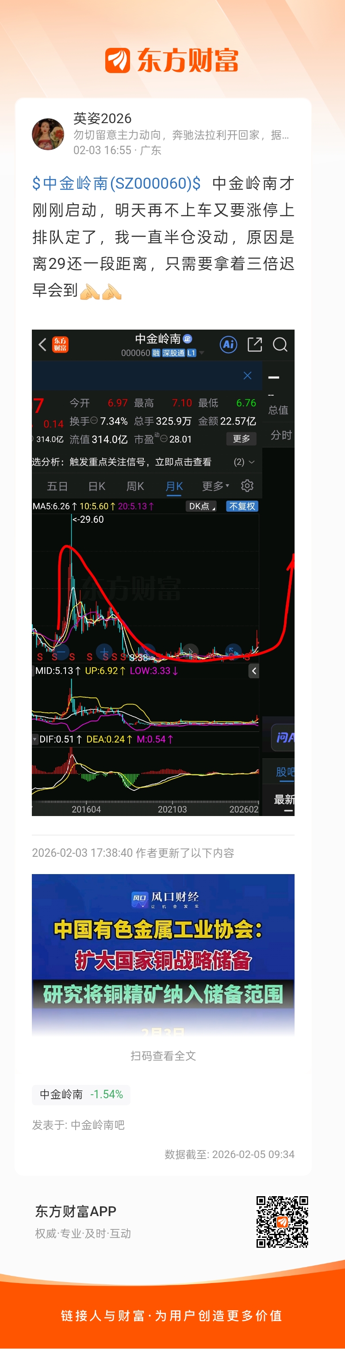The width and height of the screenshot is (345, 1349).
Task: Tap the 企 badge next to 中金岭南
Action: point(188,339)
